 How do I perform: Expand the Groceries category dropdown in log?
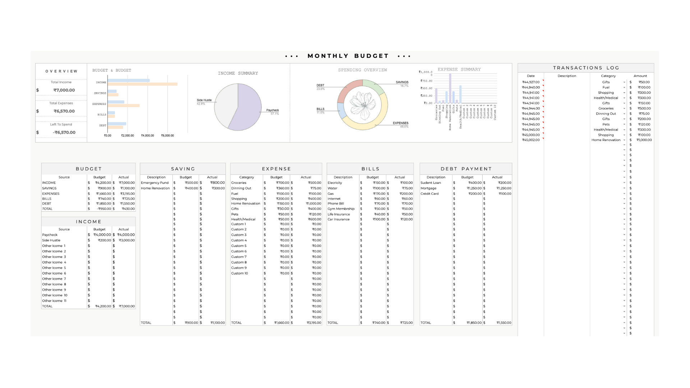click(x=624, y=108)
